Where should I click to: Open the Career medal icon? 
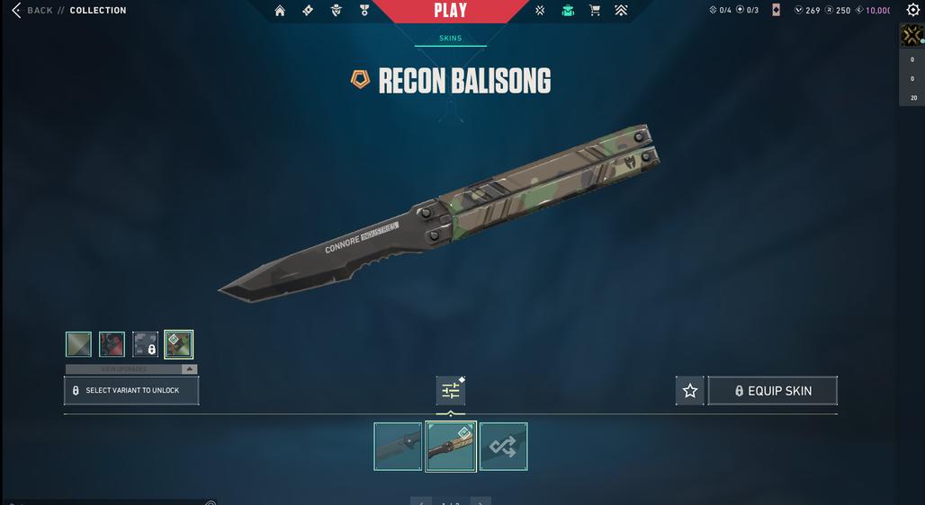pyautogui.click(x=364, y=10)
